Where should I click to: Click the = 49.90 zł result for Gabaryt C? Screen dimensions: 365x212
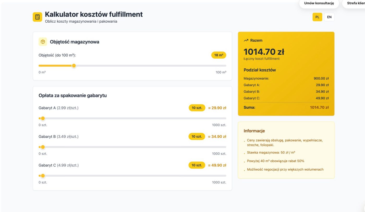coord(217,165)
